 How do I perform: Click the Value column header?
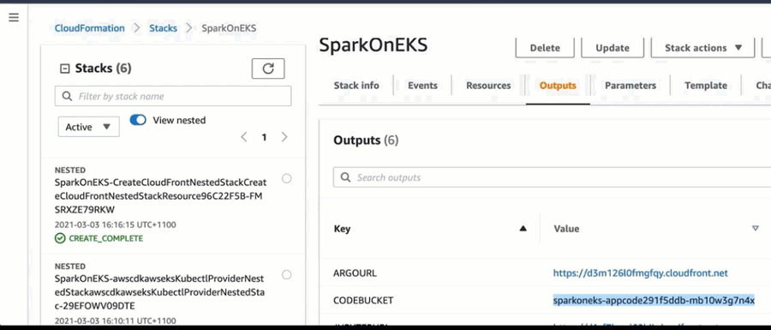(x=566, y=229)
